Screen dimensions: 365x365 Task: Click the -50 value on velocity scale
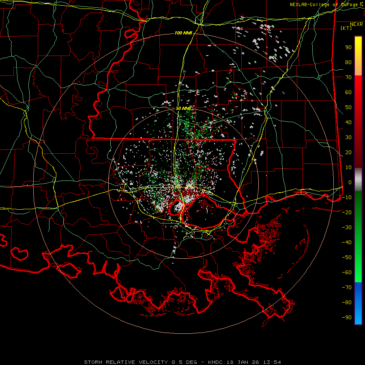pos(347,258)
